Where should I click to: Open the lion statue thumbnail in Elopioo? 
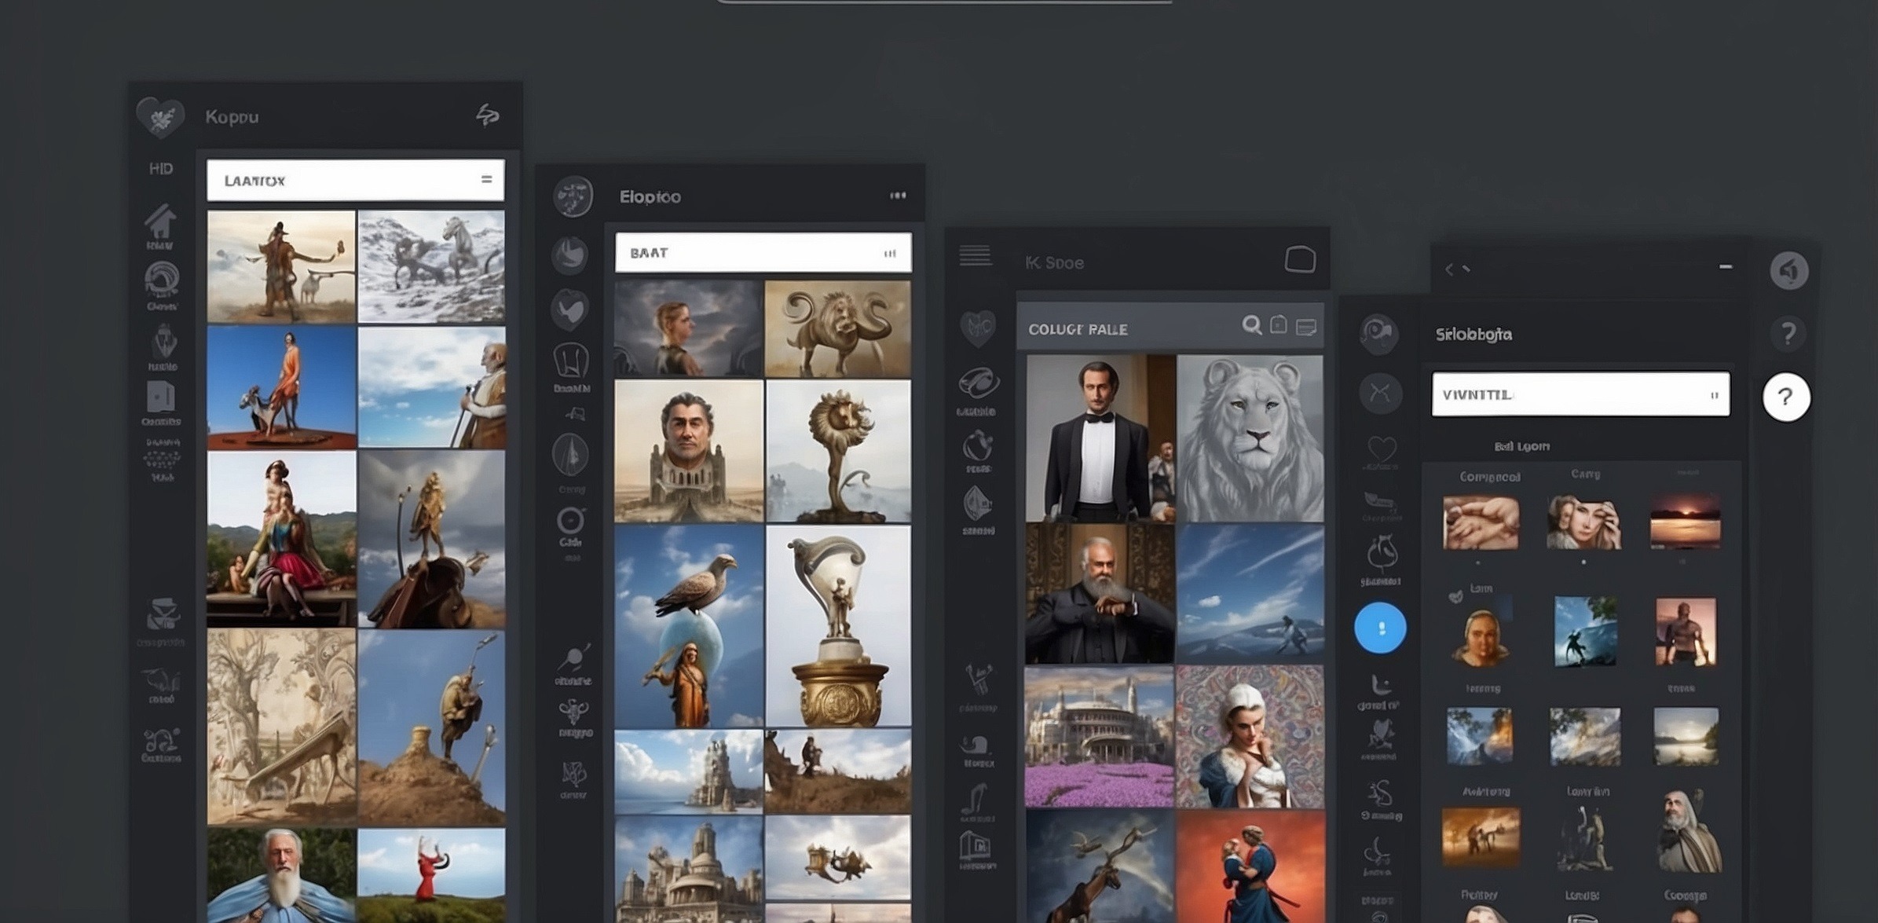coord(837,329)
